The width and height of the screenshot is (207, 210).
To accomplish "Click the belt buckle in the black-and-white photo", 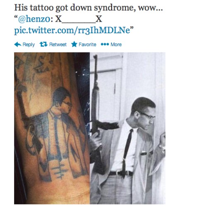I will click(119, 173).
